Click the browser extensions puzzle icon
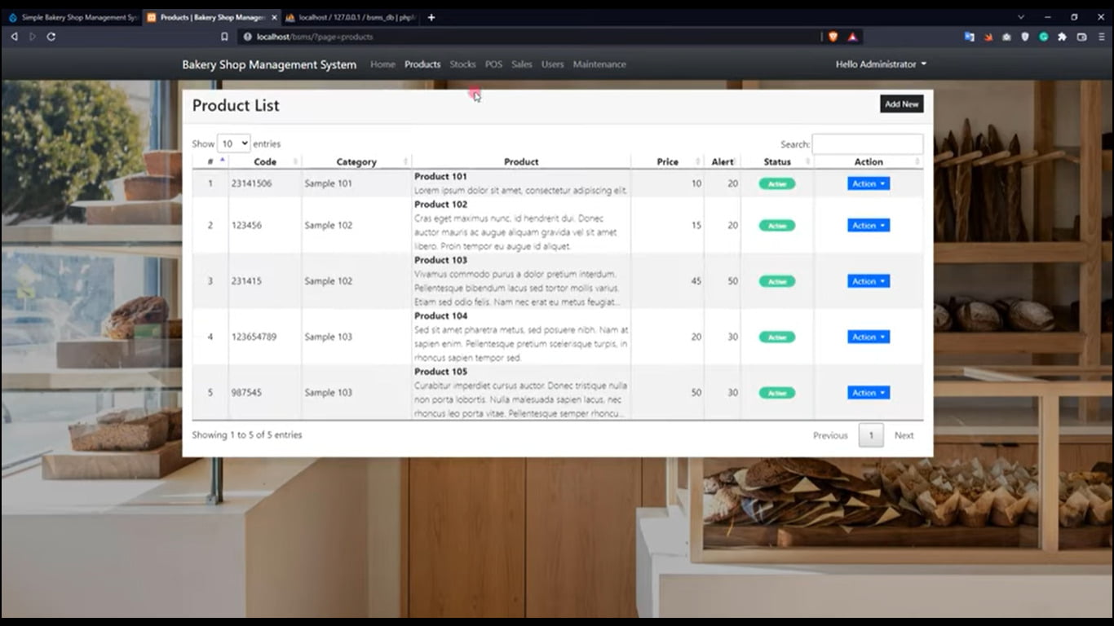 [1062, 37]
